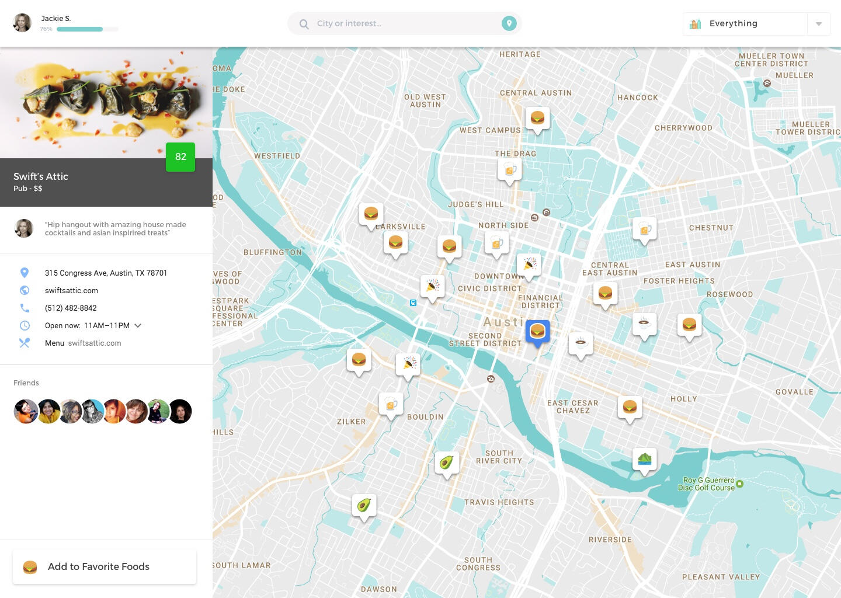Viewport: 841px width, 598px height.
Task: Select the coffee cup pin near Rosewood
Action: [644, 323]
